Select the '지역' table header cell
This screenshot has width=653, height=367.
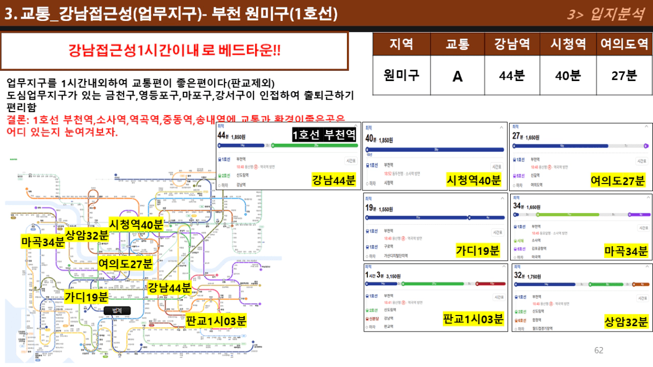coord(401,44)
